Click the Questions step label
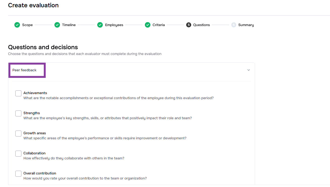This screenshot has height=187, width=330. tap(202, 25)
